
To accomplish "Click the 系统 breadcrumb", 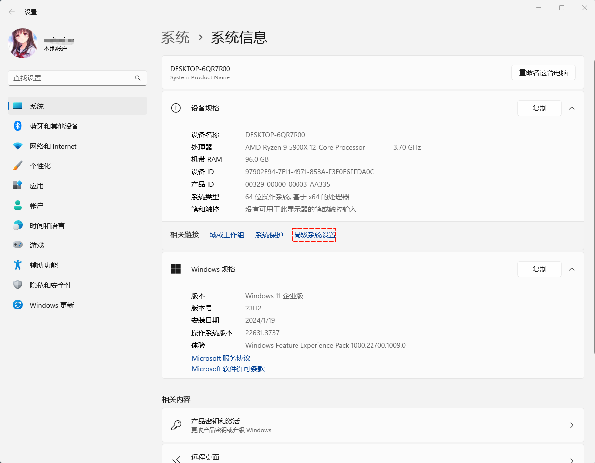I will pos(176,37).
